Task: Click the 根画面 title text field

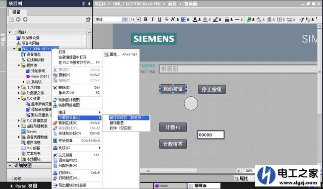Action: [238, 69]
